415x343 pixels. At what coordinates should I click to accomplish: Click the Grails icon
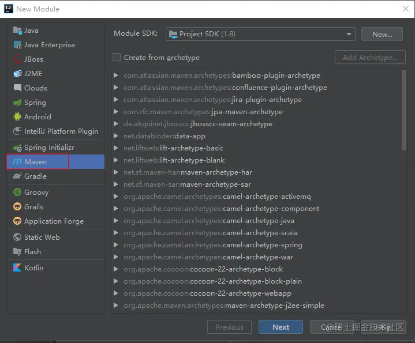pos(17,206)
